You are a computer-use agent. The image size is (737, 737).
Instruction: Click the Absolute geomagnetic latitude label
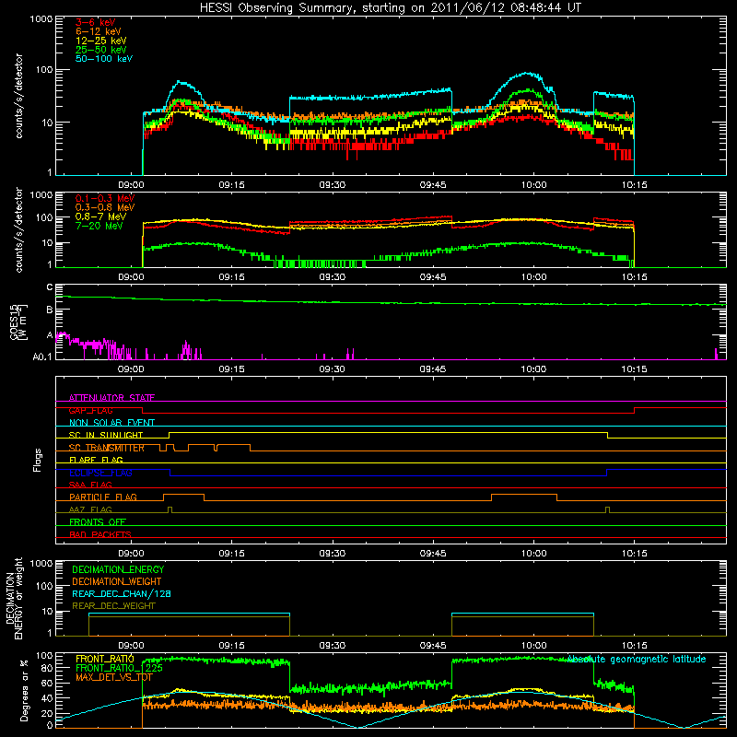[x=637, y=659]
